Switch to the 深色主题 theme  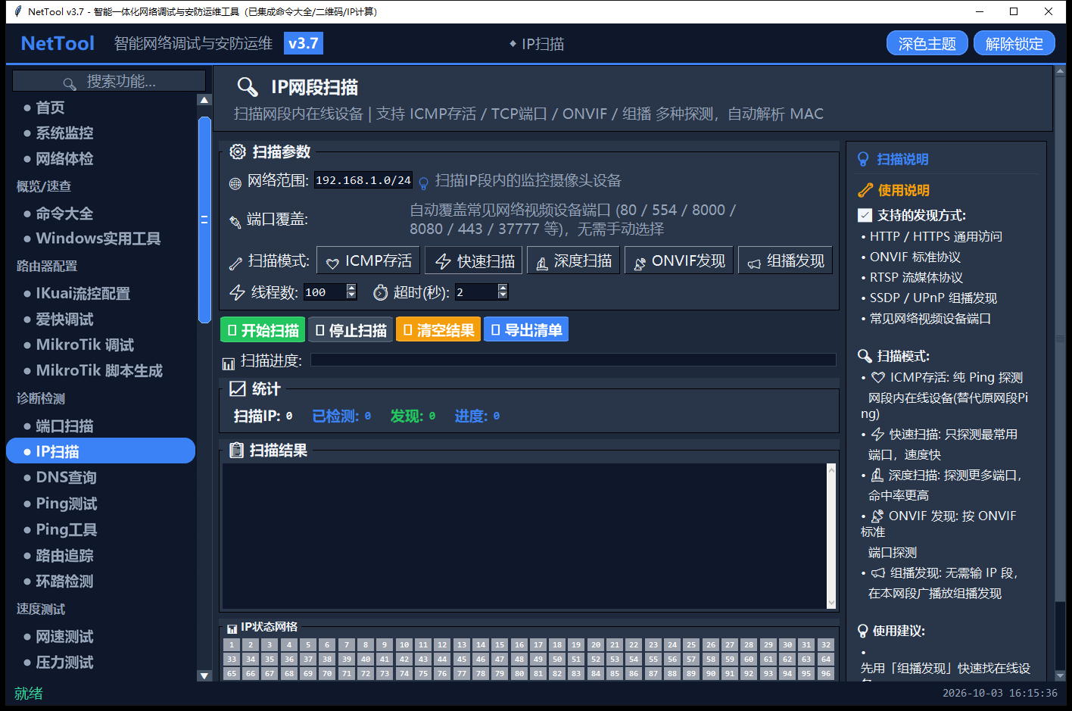[927, 44]
